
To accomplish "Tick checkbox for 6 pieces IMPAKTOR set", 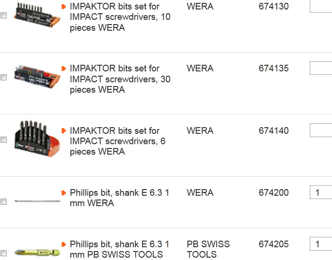I will point(4,140).
